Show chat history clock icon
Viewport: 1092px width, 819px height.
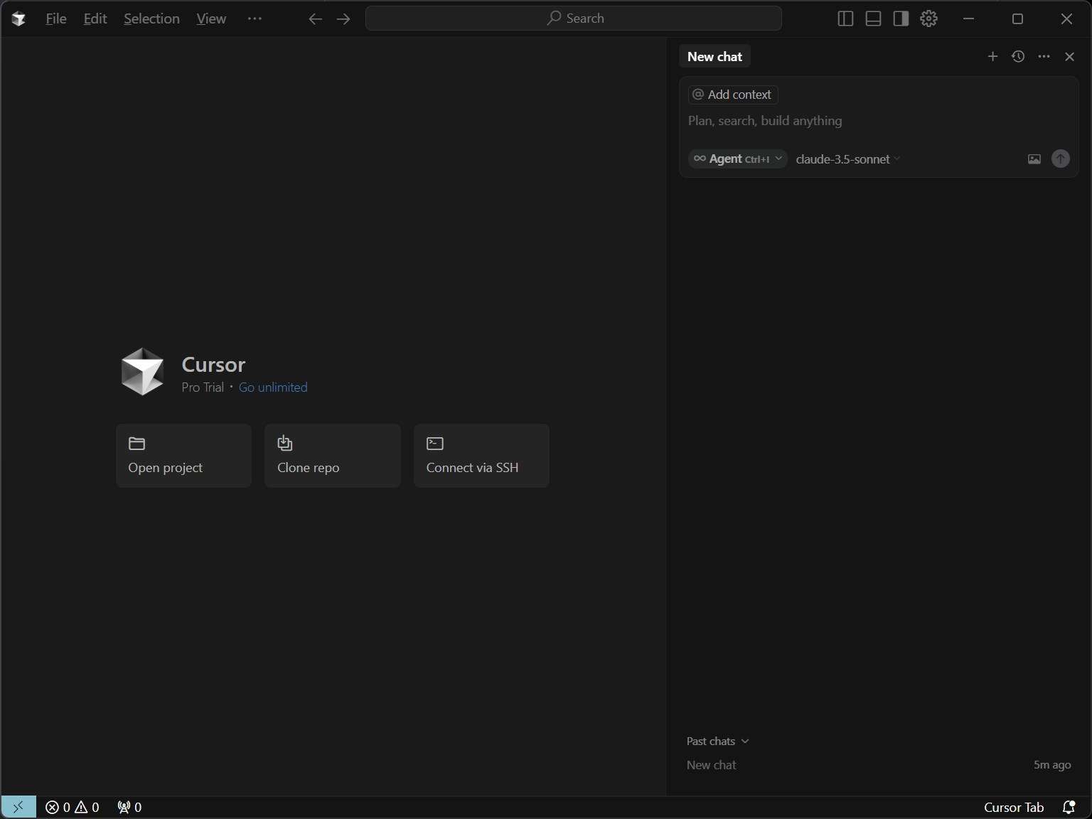tap(1018, 56)
